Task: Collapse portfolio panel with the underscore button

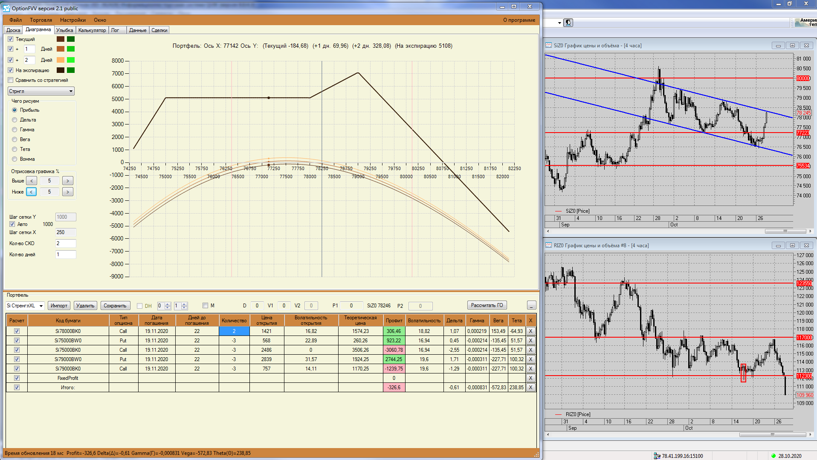Action: tap(531, 305)
